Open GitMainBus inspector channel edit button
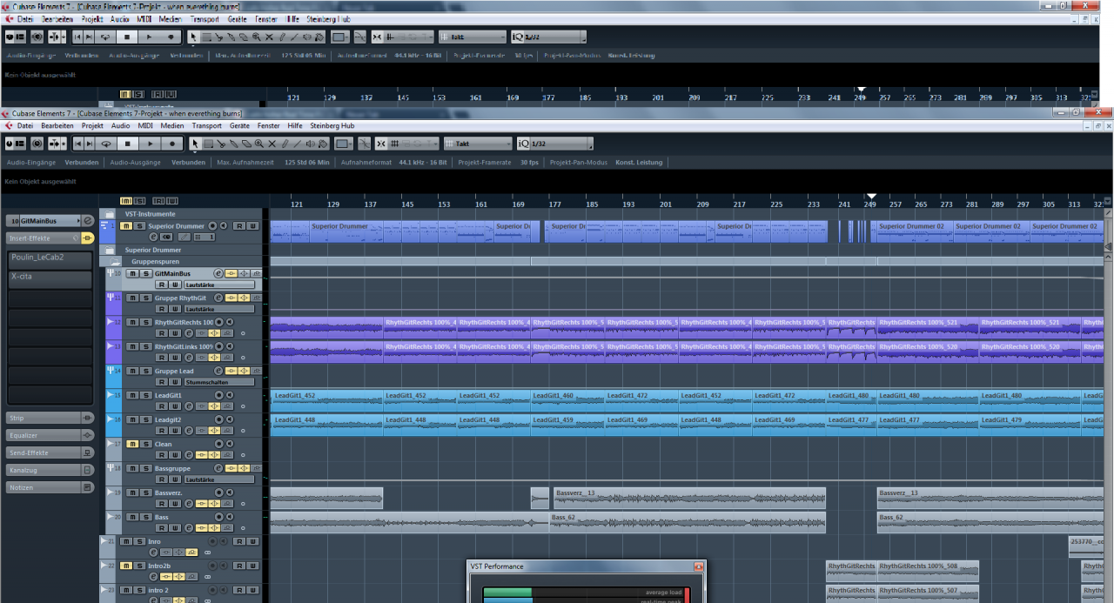Viewport: 1114px width, 603px height. [88, 221]
